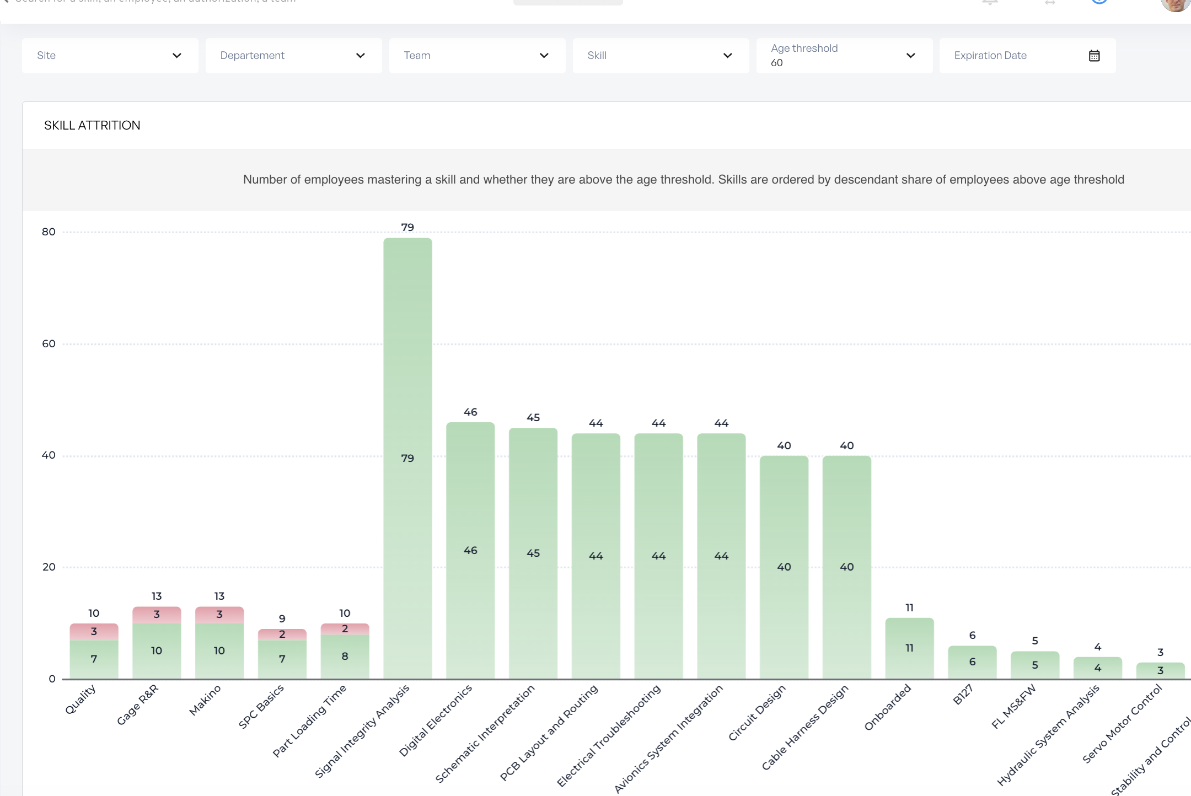The width and height of the screenshot is (1191, 796).
Task: Select the Cable Harness Design bar
Action: coord(846,566)
